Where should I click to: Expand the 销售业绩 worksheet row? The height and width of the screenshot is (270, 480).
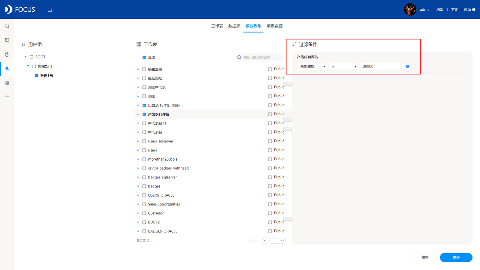tap(138, 69)
